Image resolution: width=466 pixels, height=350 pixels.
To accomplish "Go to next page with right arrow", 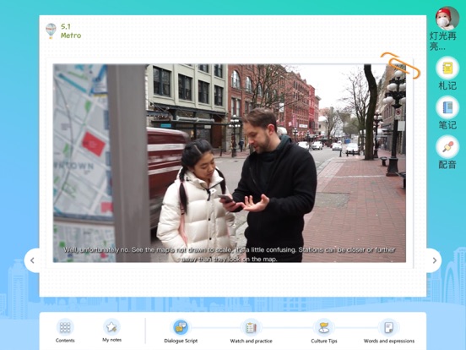I will tap(434, 260).
